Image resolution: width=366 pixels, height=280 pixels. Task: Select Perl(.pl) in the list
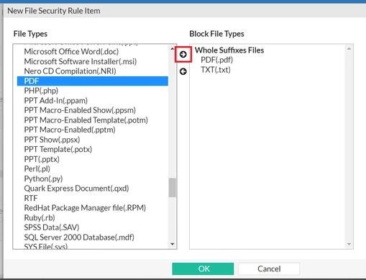[37, 169]
